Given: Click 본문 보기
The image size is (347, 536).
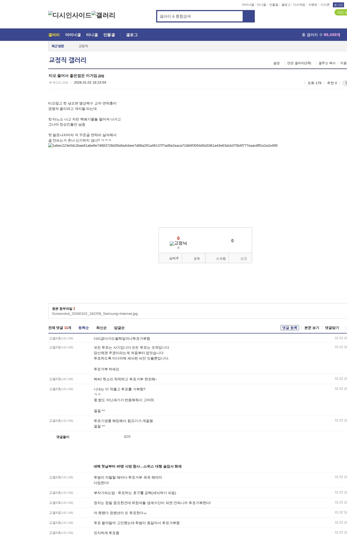Looking at the screenshot, I should click(312, 328).
